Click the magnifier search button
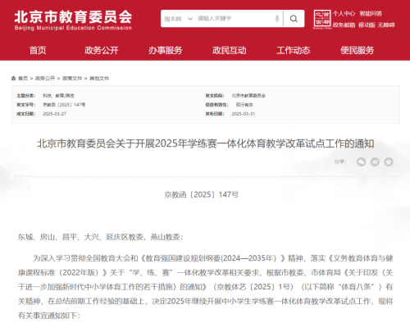The width and height of the screenshot is (410, 323). point(294,19)
